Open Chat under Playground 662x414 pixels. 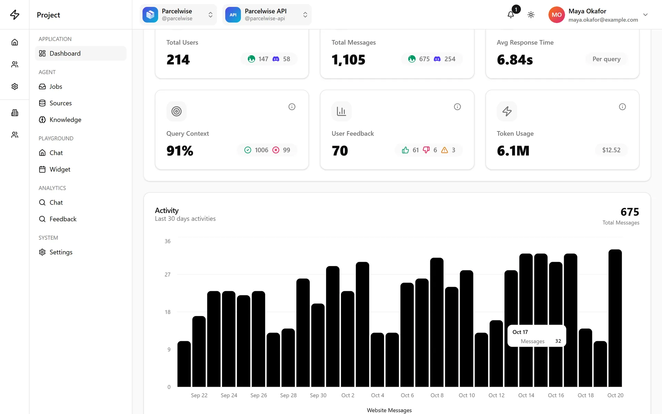(81, 153)
